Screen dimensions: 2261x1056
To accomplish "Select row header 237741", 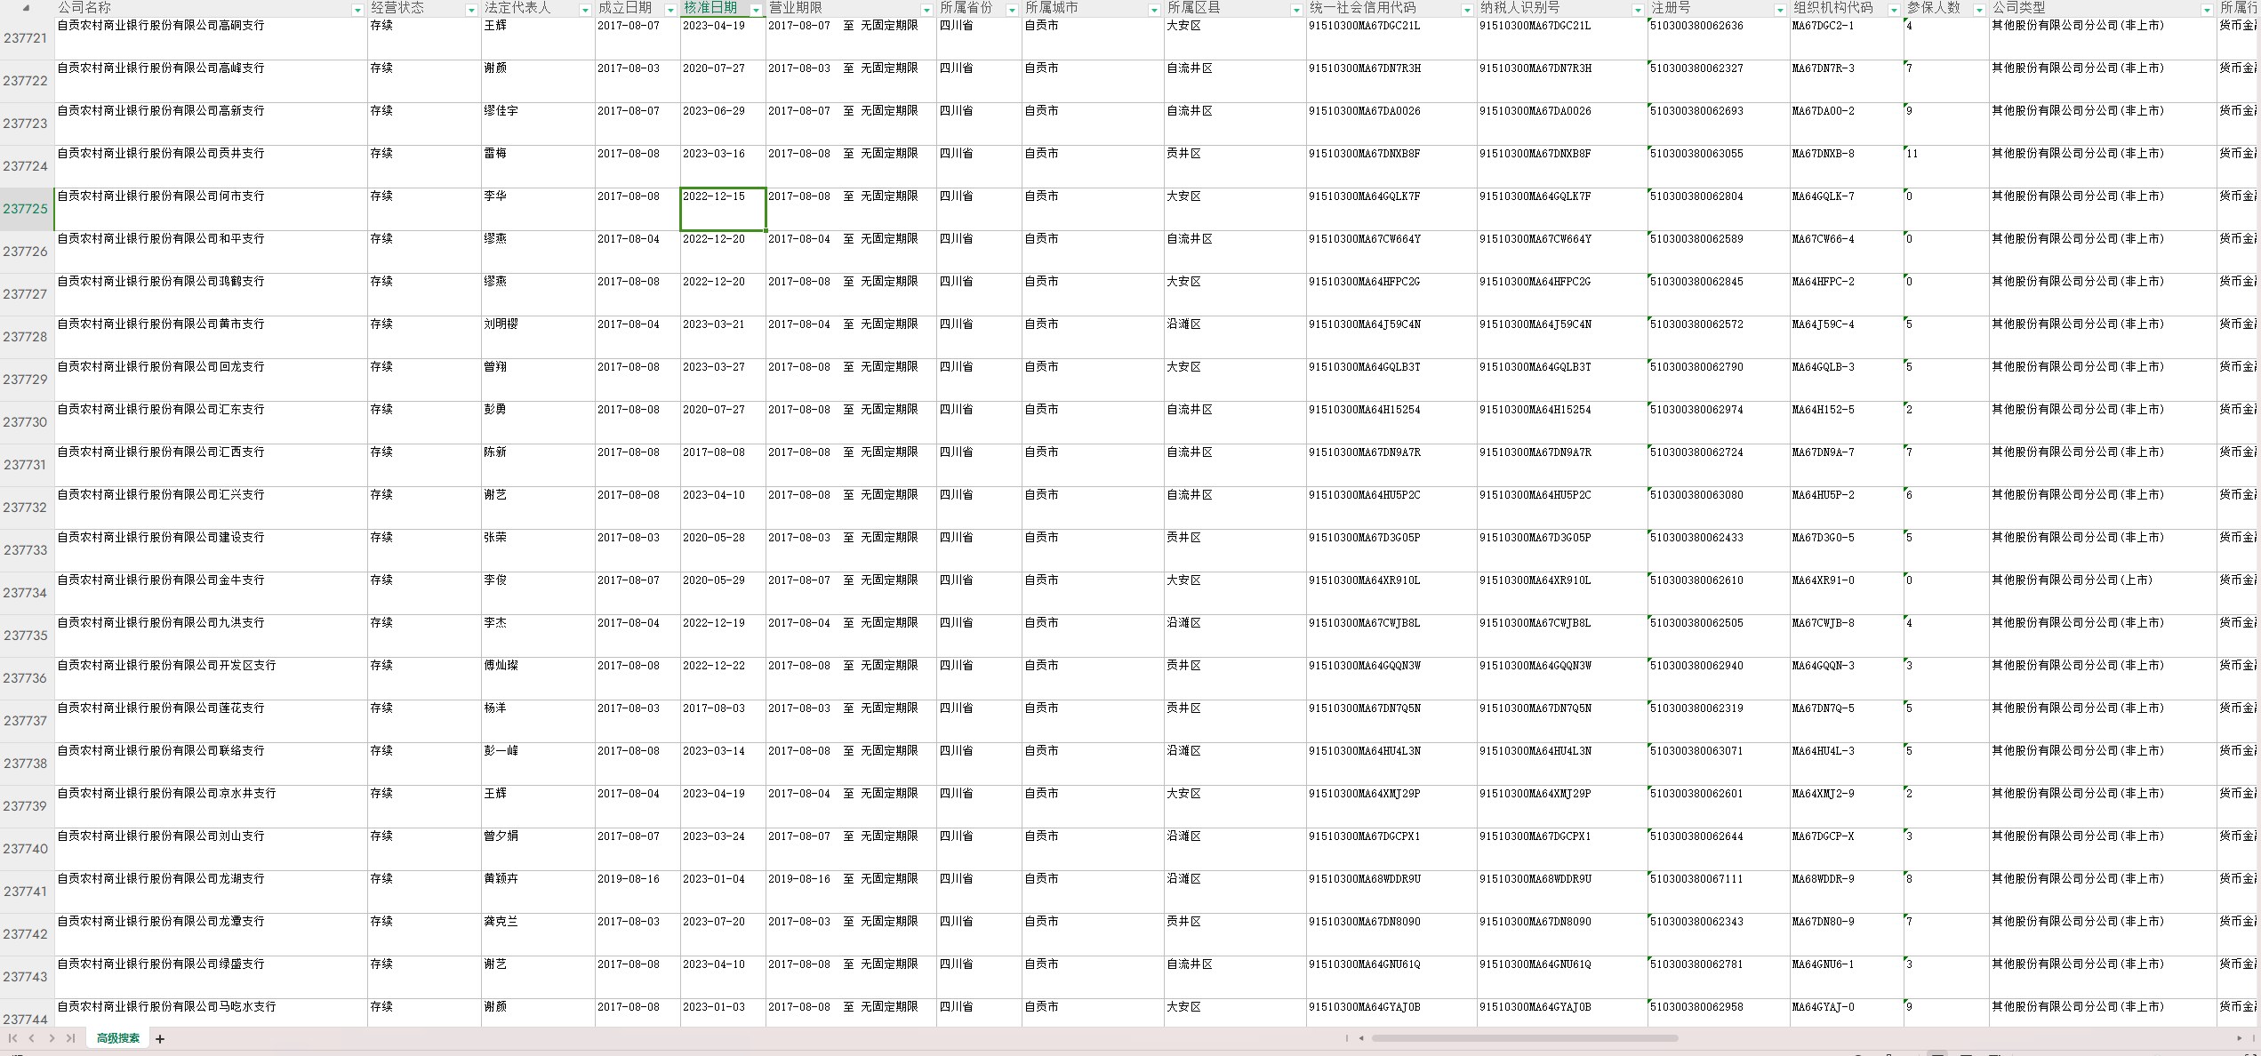I will [x=27, y=892].
